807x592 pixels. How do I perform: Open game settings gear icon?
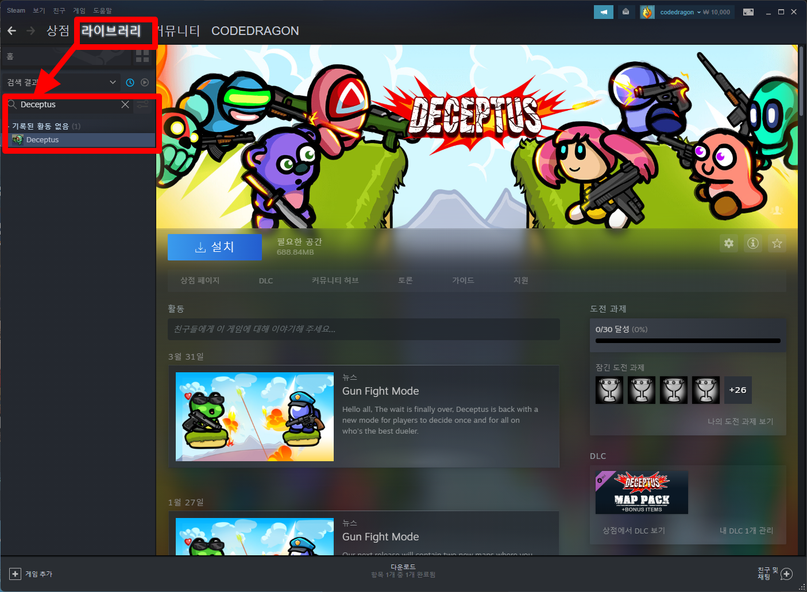tap(729, 244)
